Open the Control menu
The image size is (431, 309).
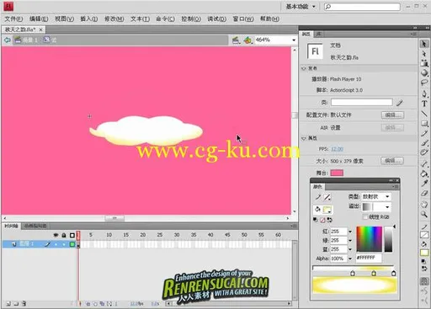(191, 19)
